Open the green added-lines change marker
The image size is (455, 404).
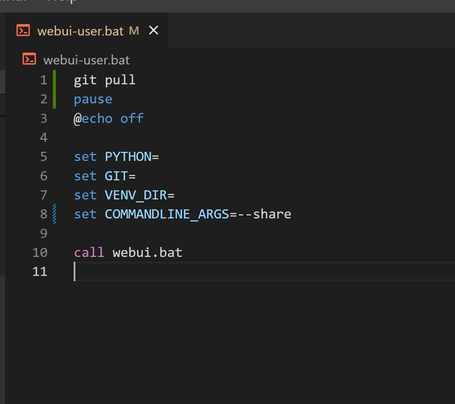pos(54,90)
